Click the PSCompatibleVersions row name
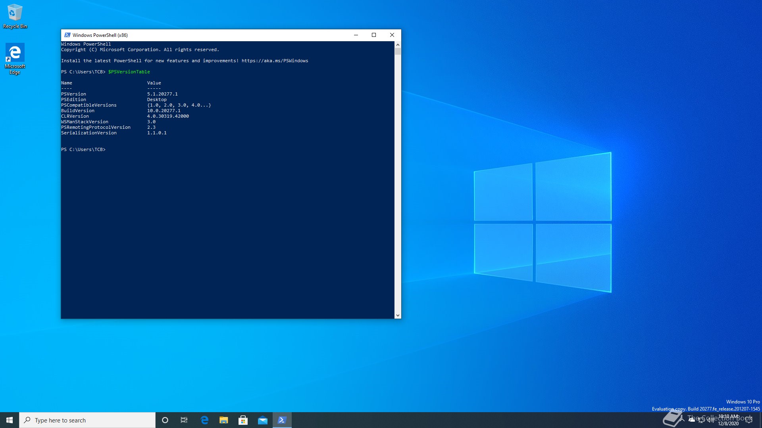762x428 pixels. tap(89, 105)
